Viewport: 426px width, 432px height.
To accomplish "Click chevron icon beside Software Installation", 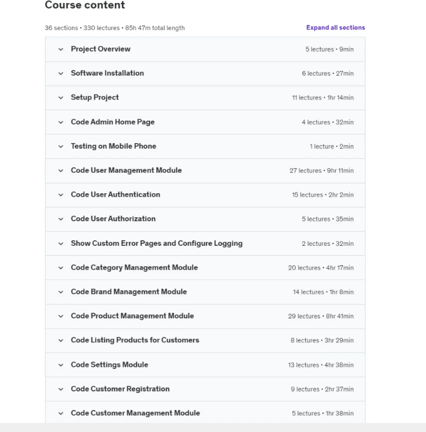I will pyautogui.click(x=61, y=74).
